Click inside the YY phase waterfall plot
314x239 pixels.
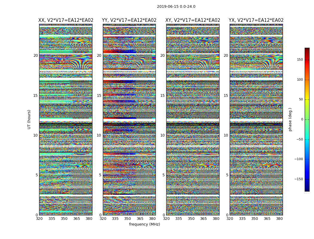point(129,119)
